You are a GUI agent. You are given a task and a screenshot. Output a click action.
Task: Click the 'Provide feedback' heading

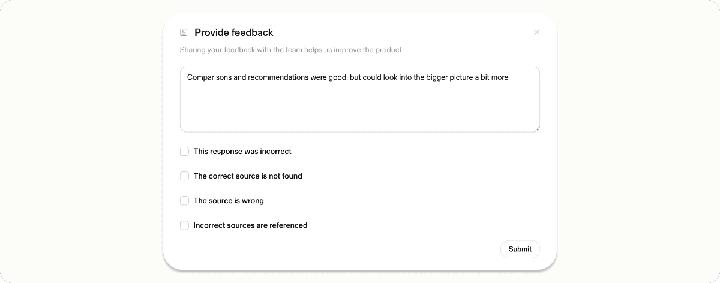click(234, 32)
